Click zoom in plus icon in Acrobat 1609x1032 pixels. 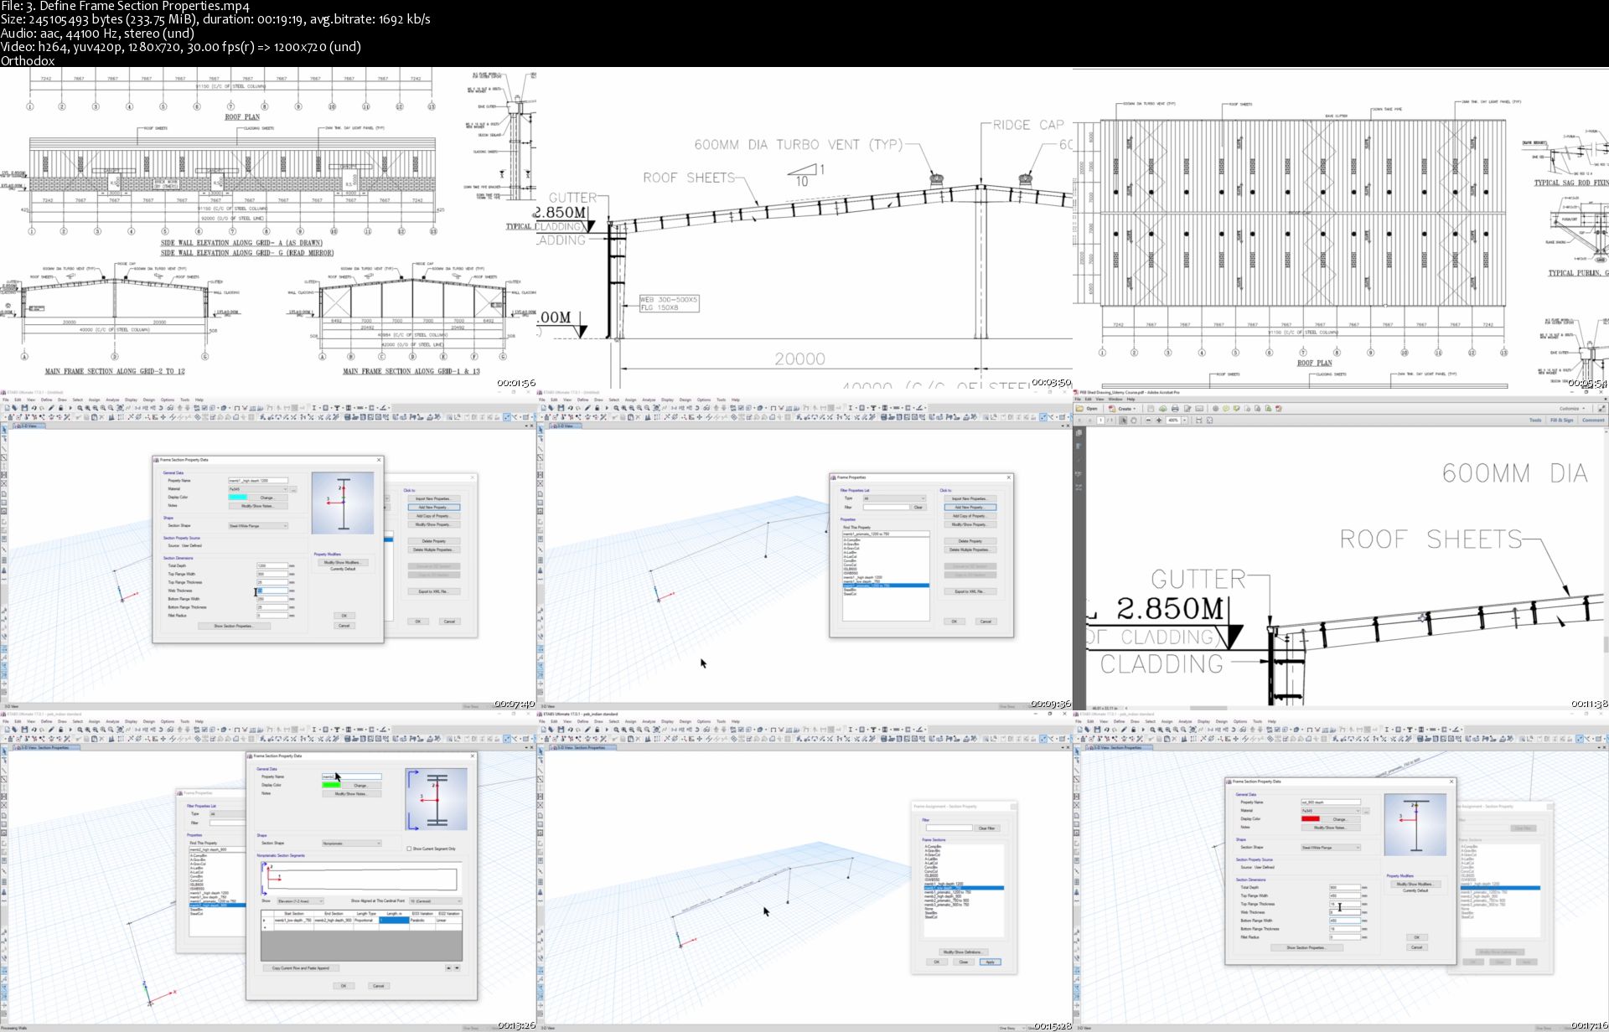click(1159, 420)
